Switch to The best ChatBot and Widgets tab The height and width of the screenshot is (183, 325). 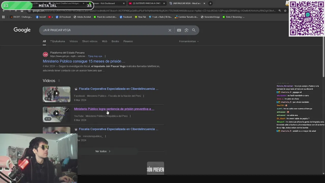pyautogui.click(x=66, y=3)
